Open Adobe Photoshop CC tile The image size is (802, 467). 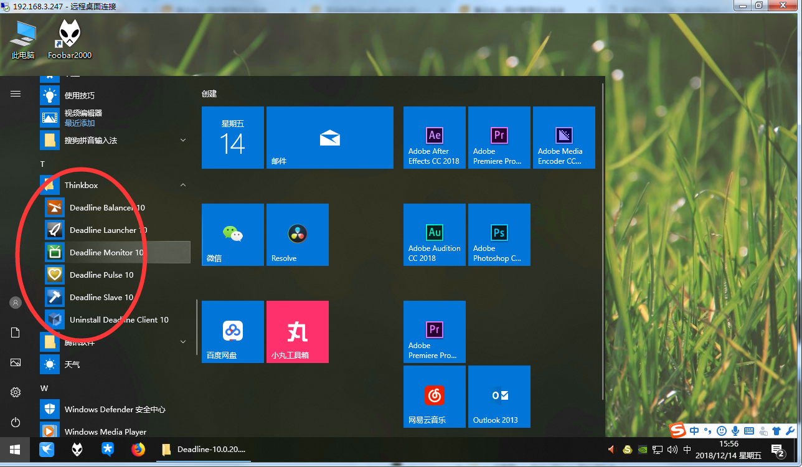point(499,235)
